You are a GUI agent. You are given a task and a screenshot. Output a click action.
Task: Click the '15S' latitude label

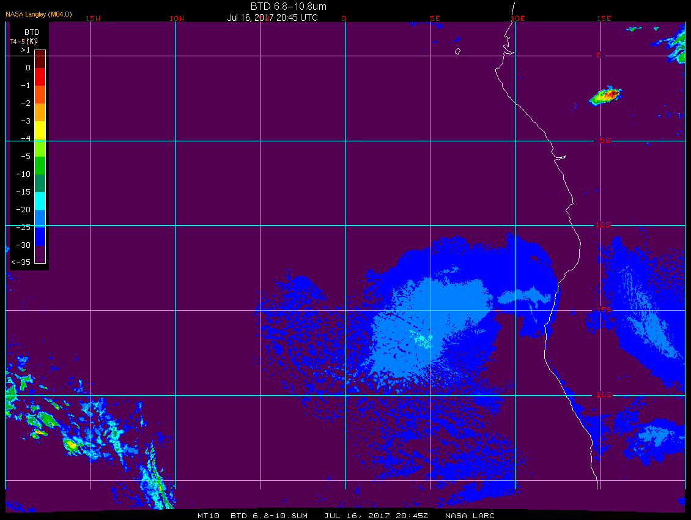point(604,310)
